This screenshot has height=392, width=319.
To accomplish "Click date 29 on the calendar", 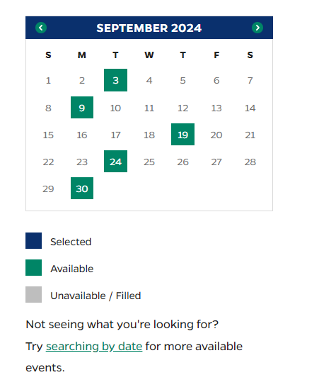I will pos(48,189).
